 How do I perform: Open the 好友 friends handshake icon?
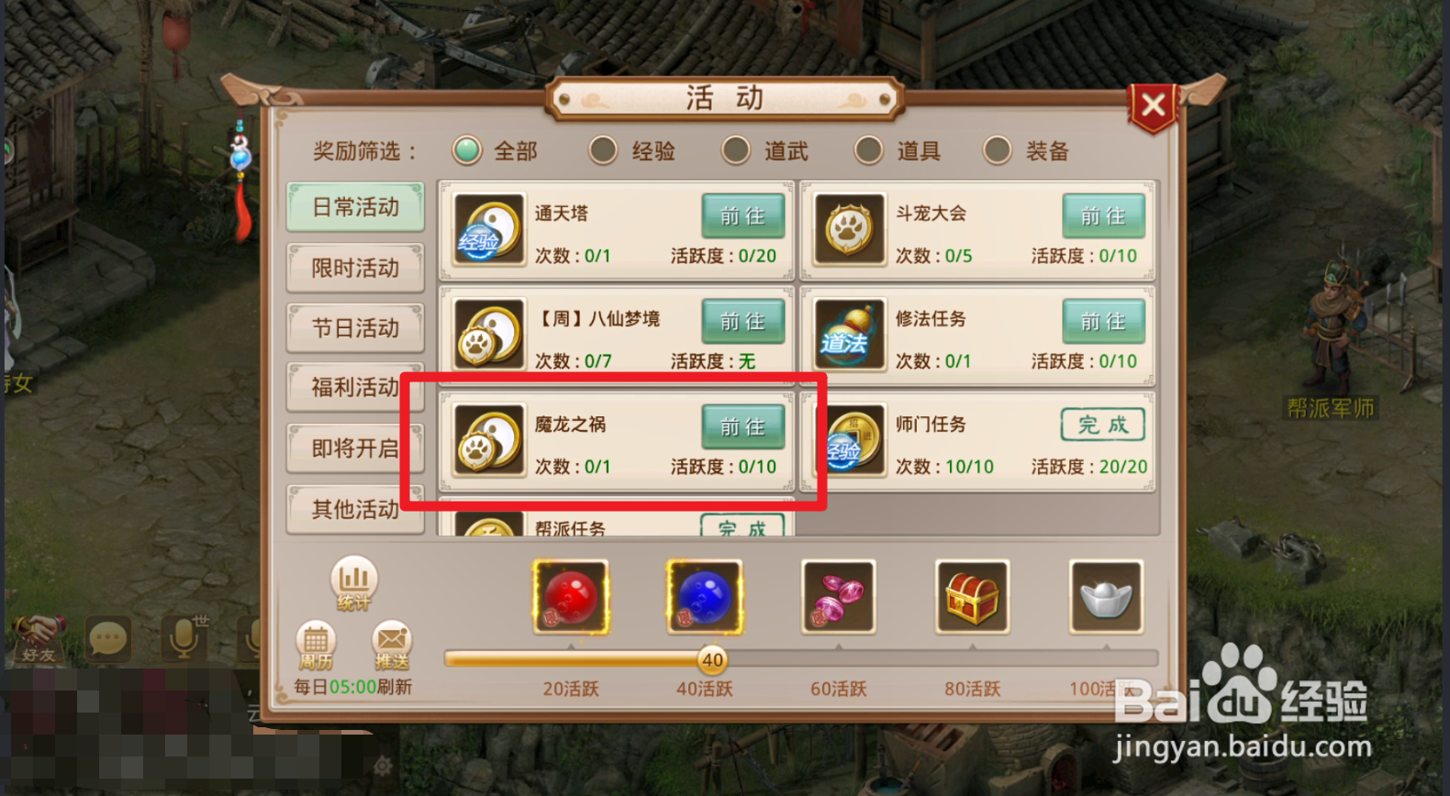[x=39, y=638]
